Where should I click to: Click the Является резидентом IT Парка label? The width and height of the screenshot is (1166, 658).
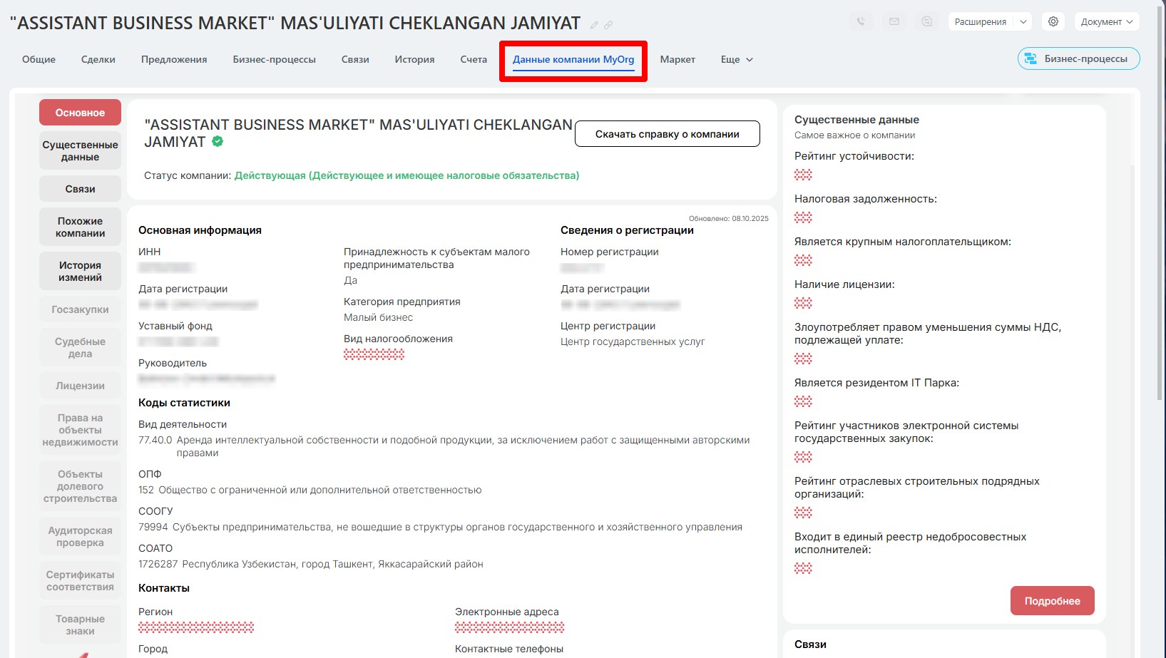(x=876, y=383)
